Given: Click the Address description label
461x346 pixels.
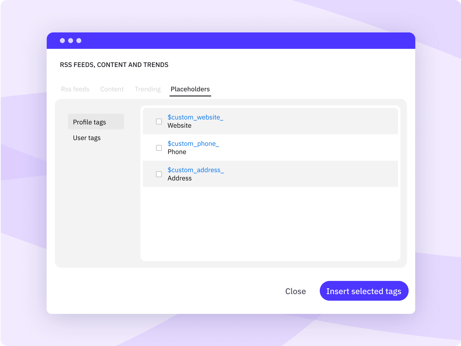Looking at the screenshot, I should pos(179,178).
